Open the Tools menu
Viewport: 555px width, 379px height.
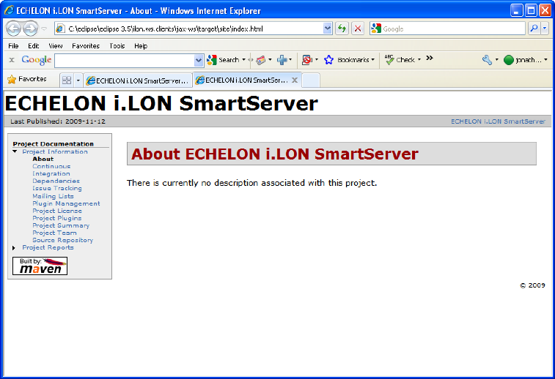[117, 46]
